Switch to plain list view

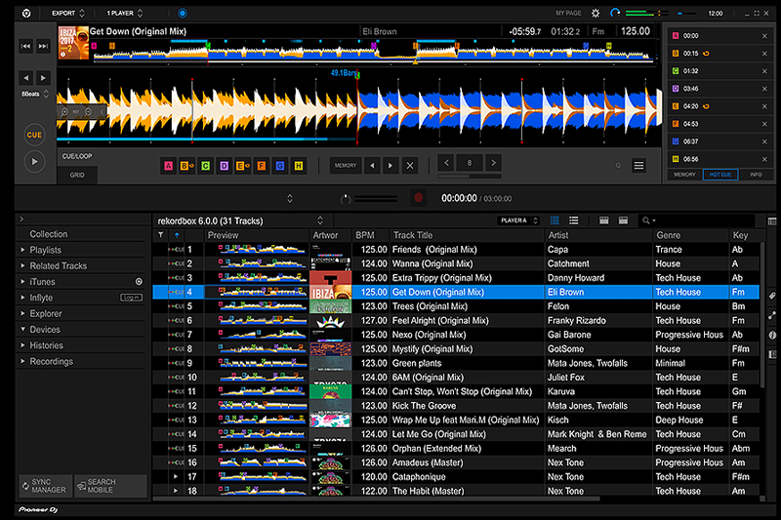pyautogui.click(x=574, y=220)
